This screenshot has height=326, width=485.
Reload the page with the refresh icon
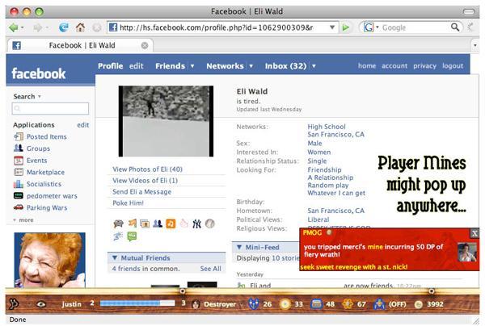[63, 27]
